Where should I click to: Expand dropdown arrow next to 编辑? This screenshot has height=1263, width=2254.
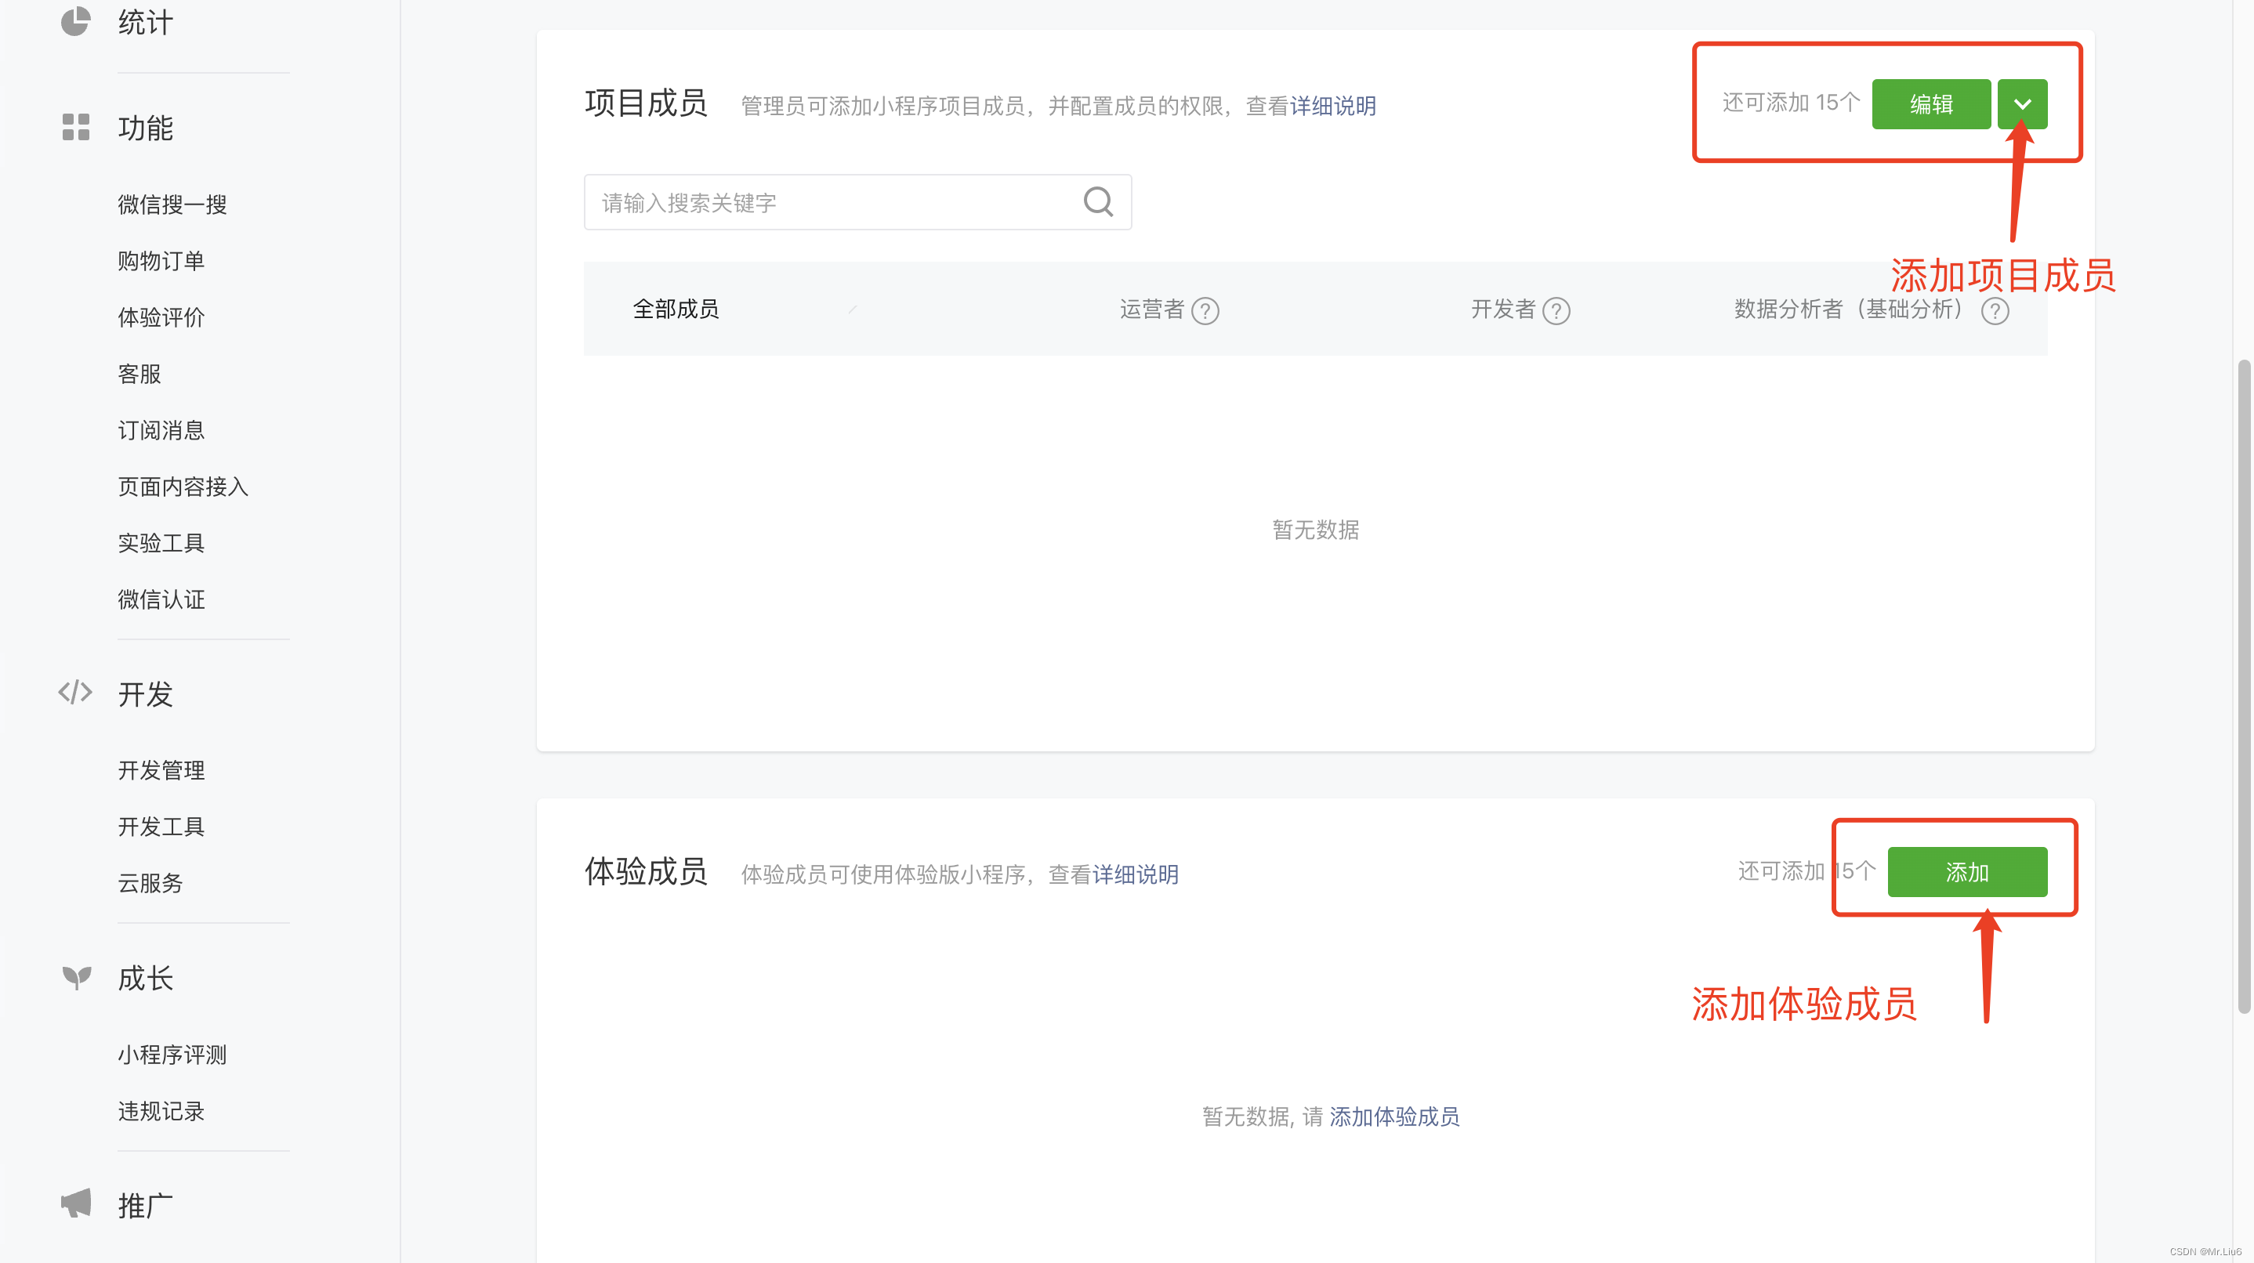(x=2021, y=104)
